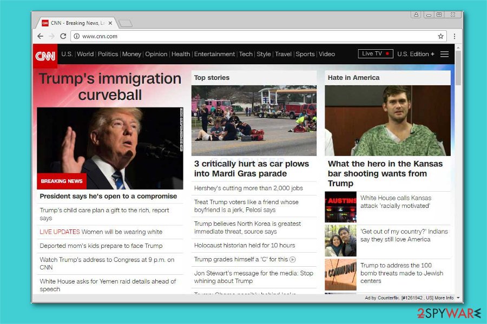Open Trump's immigration curveball headline
Screen dimensions: 487x324
point(110,86)
